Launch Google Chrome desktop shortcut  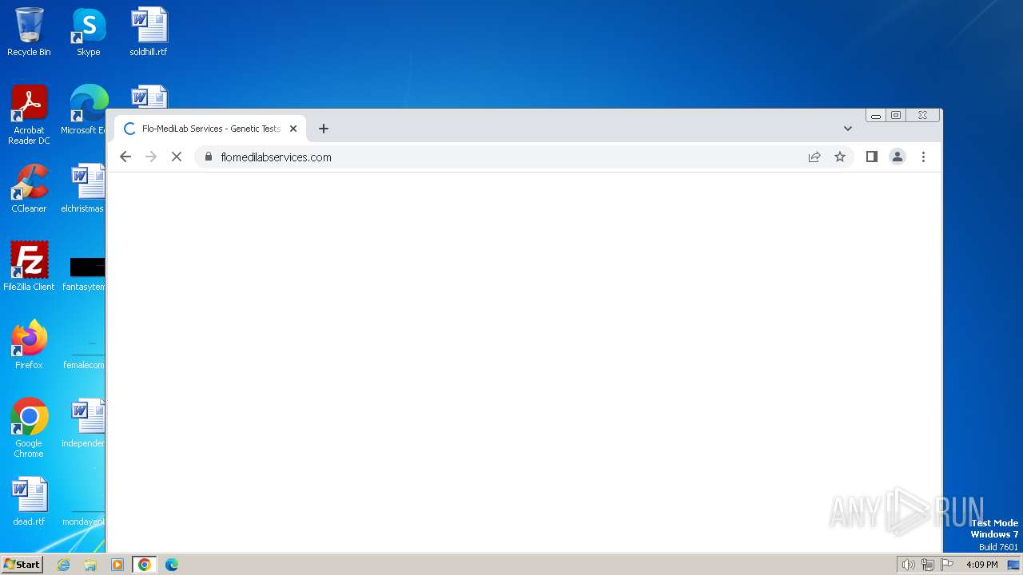pos(29,427)
